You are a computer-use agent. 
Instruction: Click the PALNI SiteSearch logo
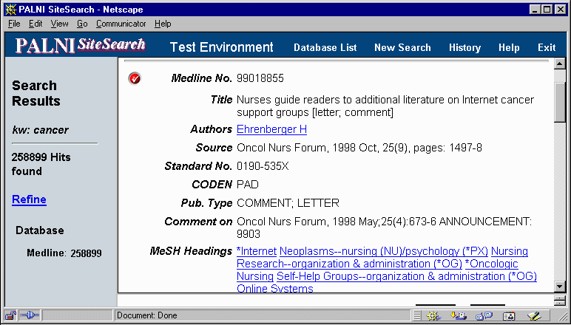tap(81, 47)
